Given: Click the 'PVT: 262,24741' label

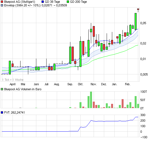Looking at the screenshot, I should (x=14, y=112).
